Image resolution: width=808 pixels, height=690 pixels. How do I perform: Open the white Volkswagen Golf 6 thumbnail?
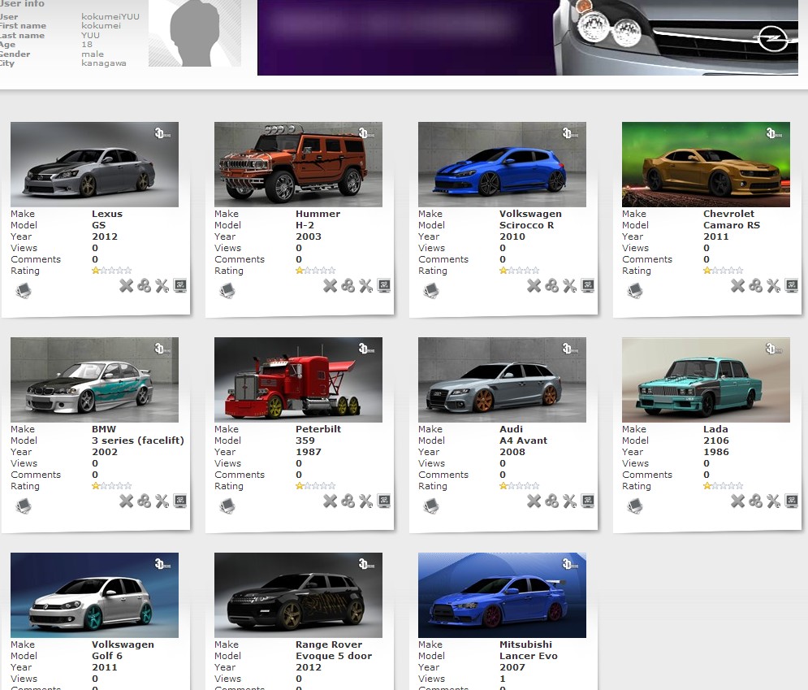(94, 596)
